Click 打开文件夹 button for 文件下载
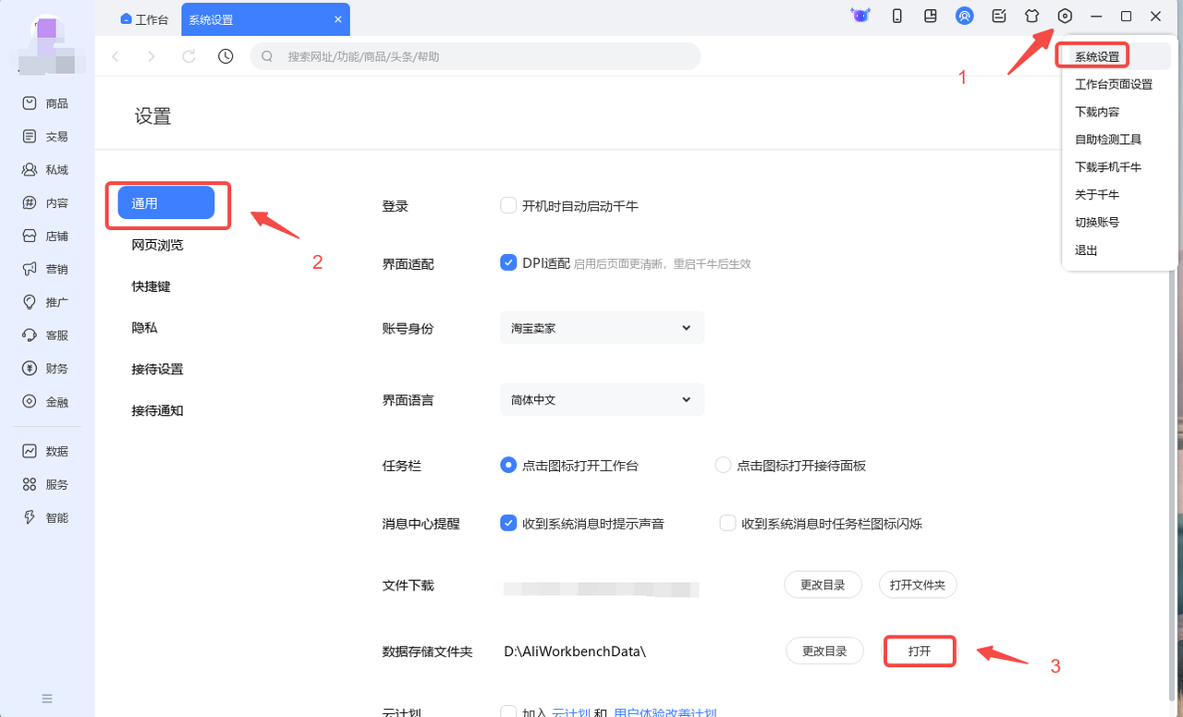This screenshot has width=1183, height=717. [918, 585]
